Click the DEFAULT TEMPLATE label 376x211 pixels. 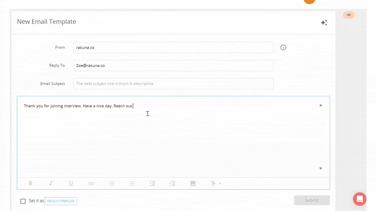coord(61,201)
